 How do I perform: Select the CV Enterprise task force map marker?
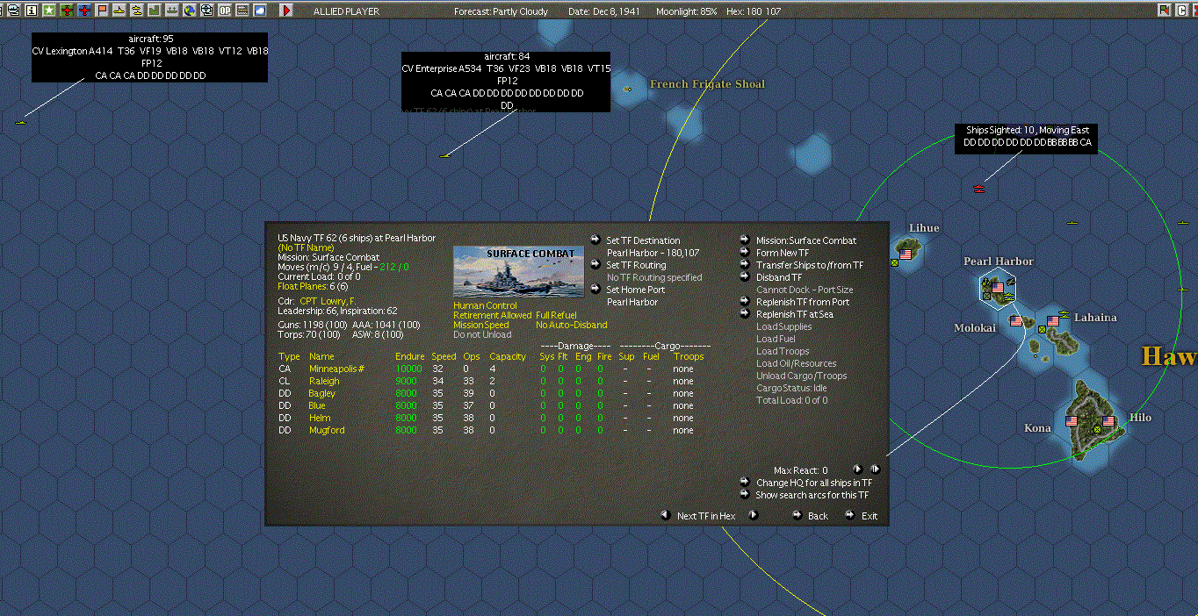point(444,156)
